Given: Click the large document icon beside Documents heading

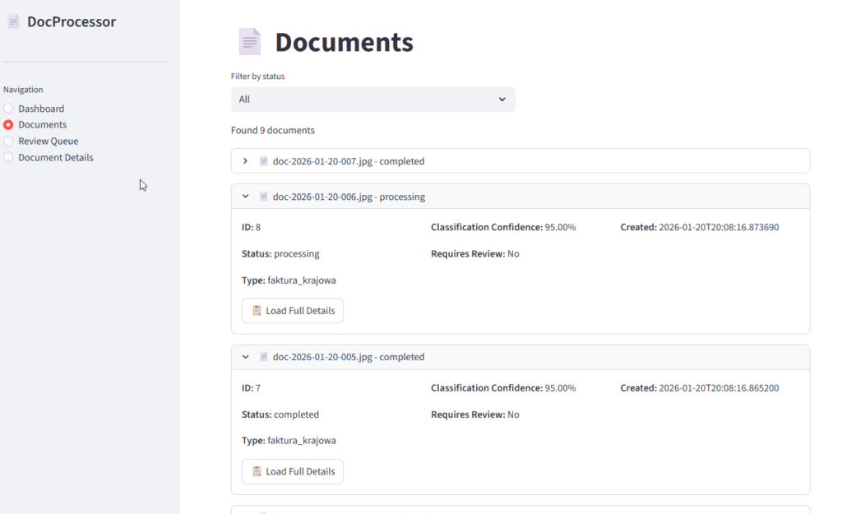Looking at the screenshot, I should (x=249, y=42).
